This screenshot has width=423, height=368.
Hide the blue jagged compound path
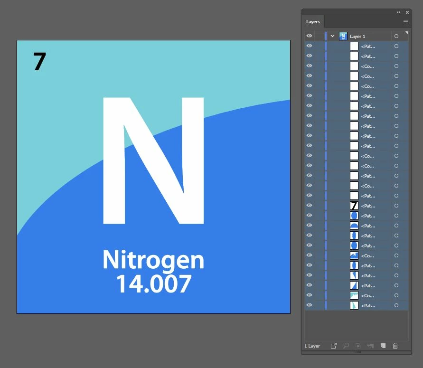pyautogui.click(x=309, y=255)
